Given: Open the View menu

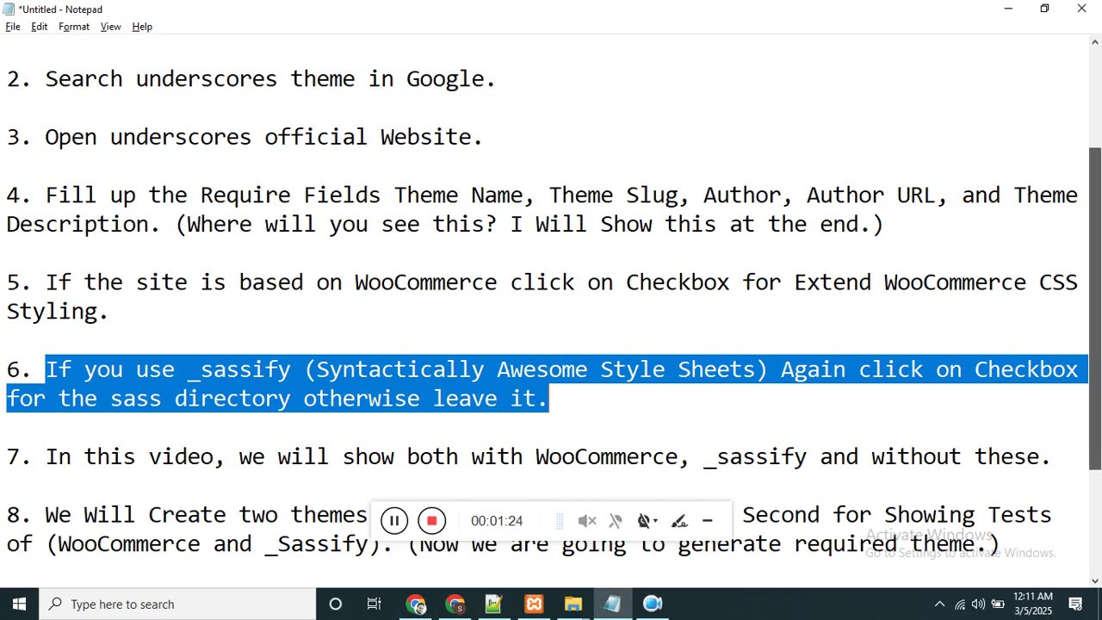Looking at the screenshot, I should 110,27.
